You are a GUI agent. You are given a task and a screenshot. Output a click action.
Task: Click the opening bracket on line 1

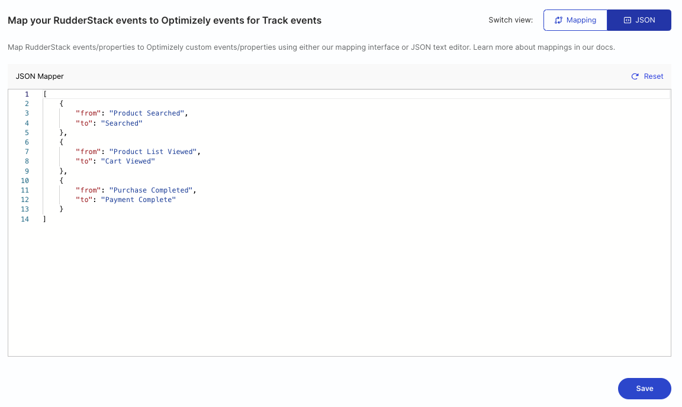45,94
